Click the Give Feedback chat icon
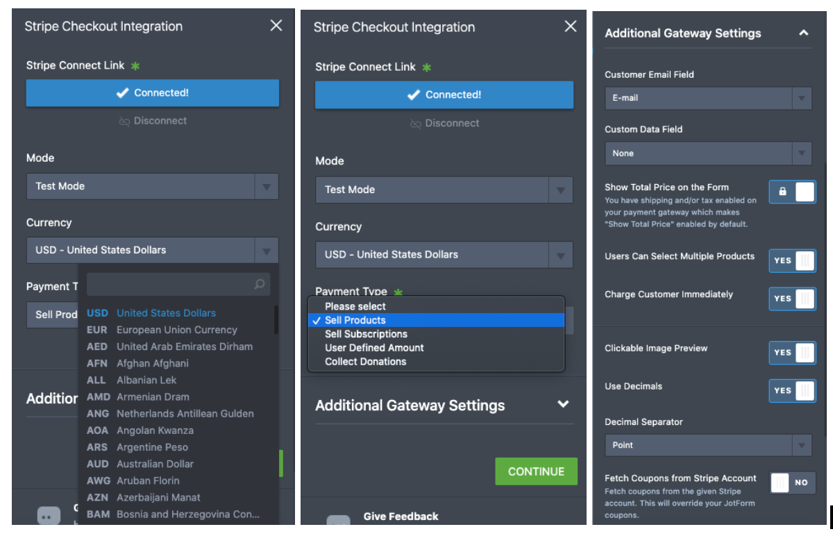This screenshot has height=536, width=833. tap(338, 523)
